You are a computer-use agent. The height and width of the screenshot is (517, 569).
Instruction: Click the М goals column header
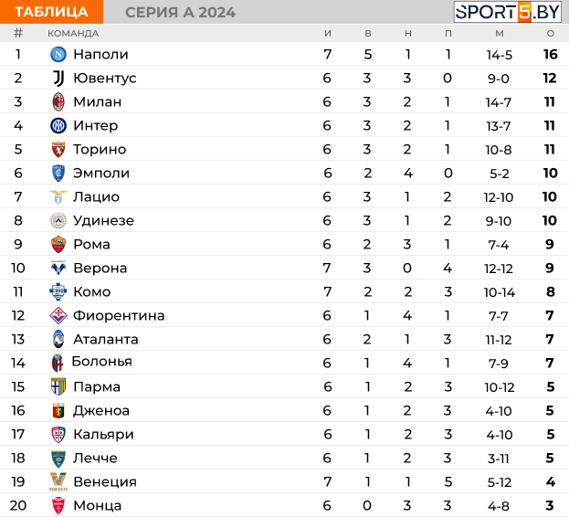pos(500,34)
